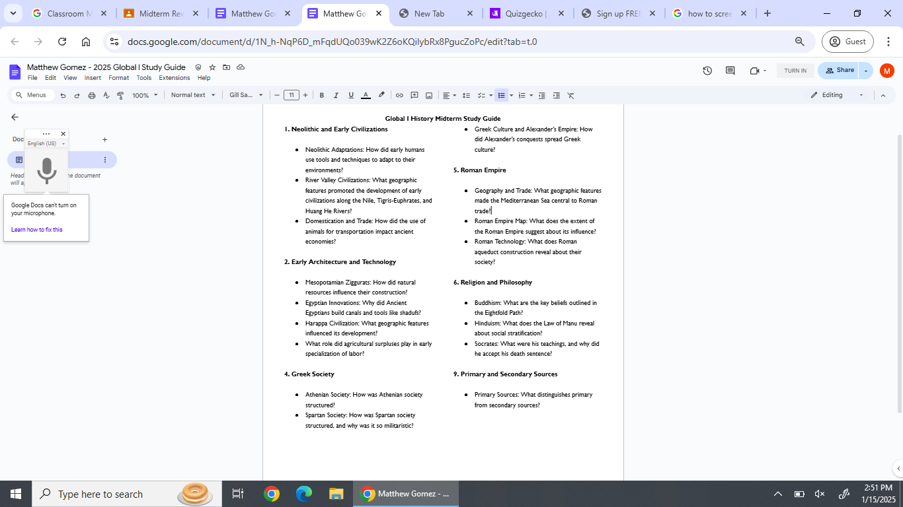Open the Edit menu
Image resolution: width=903 pixels, height=507 pixels.
50,78
